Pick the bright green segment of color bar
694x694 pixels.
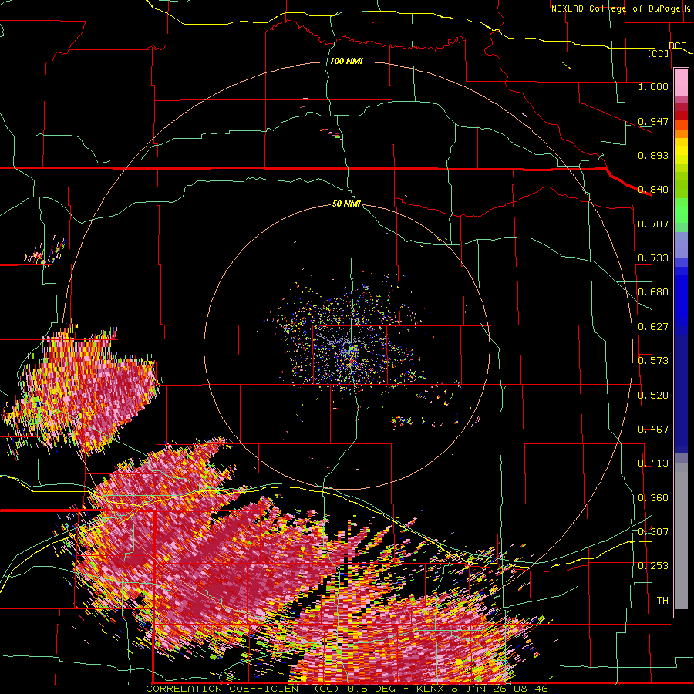[681, 211]
